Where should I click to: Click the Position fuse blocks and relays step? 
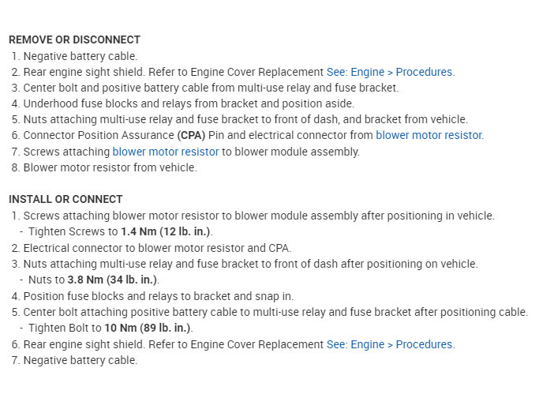(158, 296)
